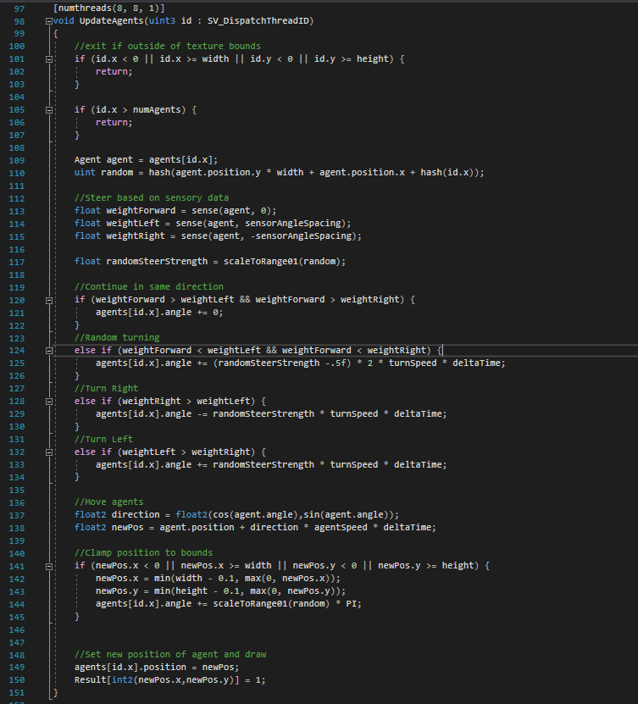This screenshot has width=638, height=704.
Task: Fold the weightForward continue-direction block on line 120
Action: point(48,300)
